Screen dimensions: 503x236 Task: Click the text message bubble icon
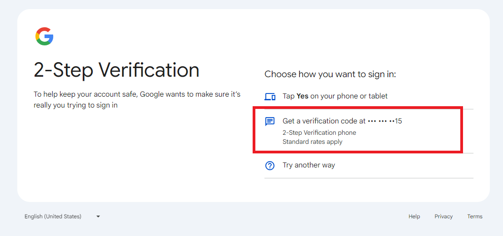pyautogui.click(x=270, y=121)
